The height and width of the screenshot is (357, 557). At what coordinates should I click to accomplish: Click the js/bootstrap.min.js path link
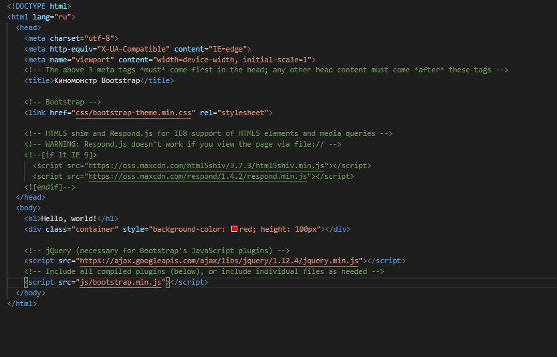point(120,282)
